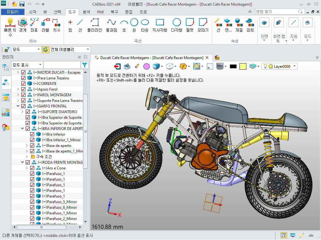Collapse the GARFO FRONTAL tree node
The height and width of the screenshot is (240, 321).
pos(18,106)
